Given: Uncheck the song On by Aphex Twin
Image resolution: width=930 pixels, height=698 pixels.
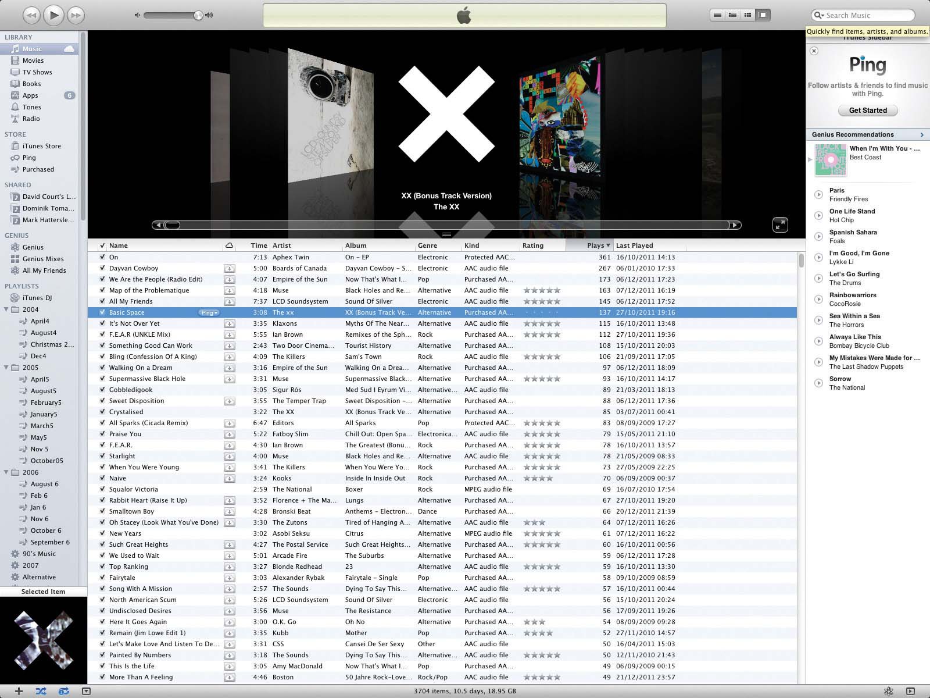Looking at the screenshot, I should click(102, 257).
